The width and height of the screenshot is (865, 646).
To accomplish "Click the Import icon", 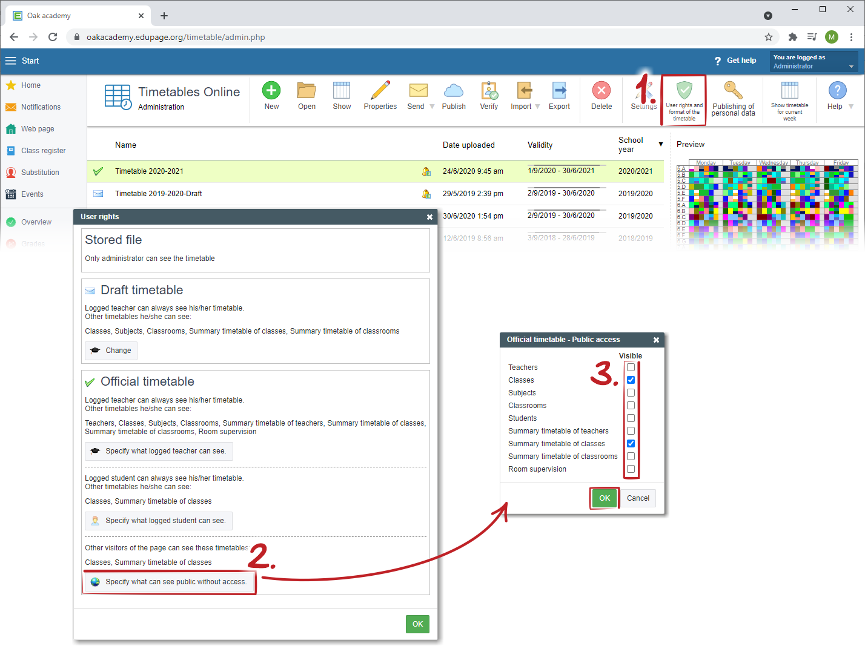I will (524, 91).
